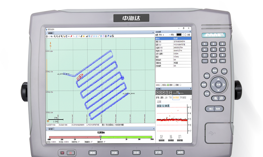The height and width of the screenshot is (157, 263).
Task: Click the orange lightbulb toolbar icon
Action: pyautogui.click(x=84, y=36)
